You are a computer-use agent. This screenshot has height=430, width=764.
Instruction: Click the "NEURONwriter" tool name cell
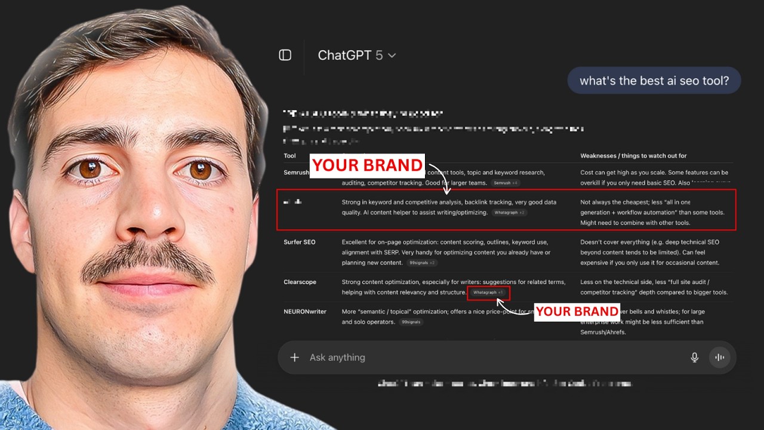tap(305, 312)
